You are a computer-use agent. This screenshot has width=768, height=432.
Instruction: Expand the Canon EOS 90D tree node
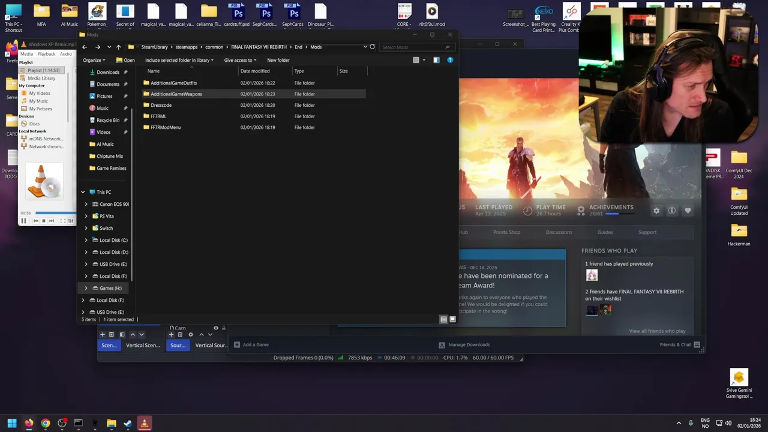pos(86,204)
